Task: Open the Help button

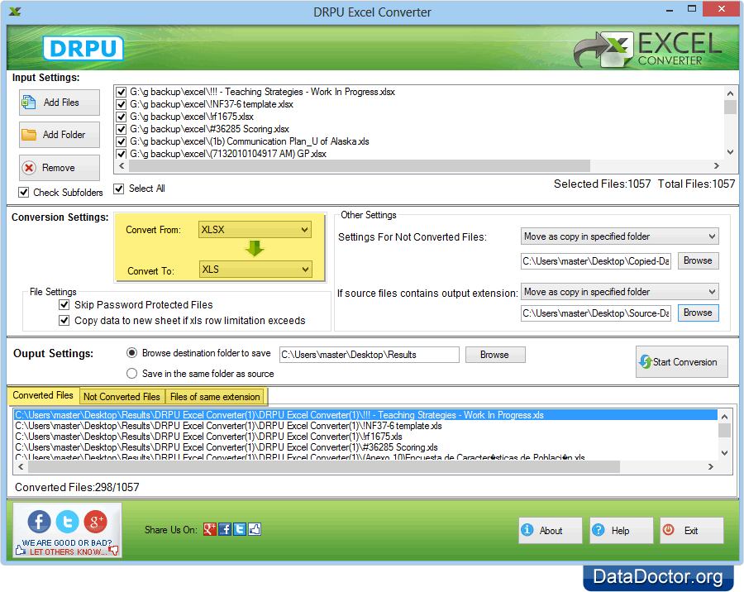Action: point(621,530)
